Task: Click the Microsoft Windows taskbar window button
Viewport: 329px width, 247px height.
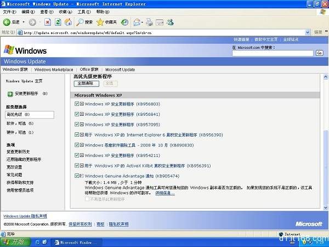Action: [76, 243]
